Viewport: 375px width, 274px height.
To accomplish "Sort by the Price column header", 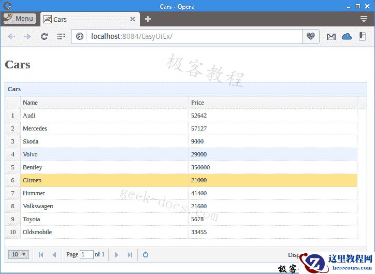I will 273,103.
